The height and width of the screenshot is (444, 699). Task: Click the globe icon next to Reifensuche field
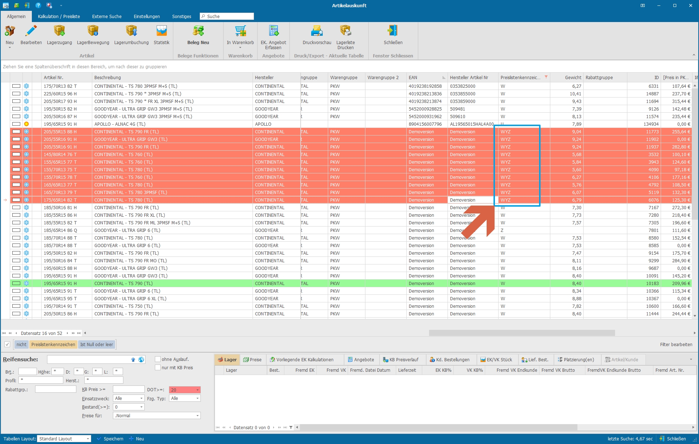tap(141, 359)
